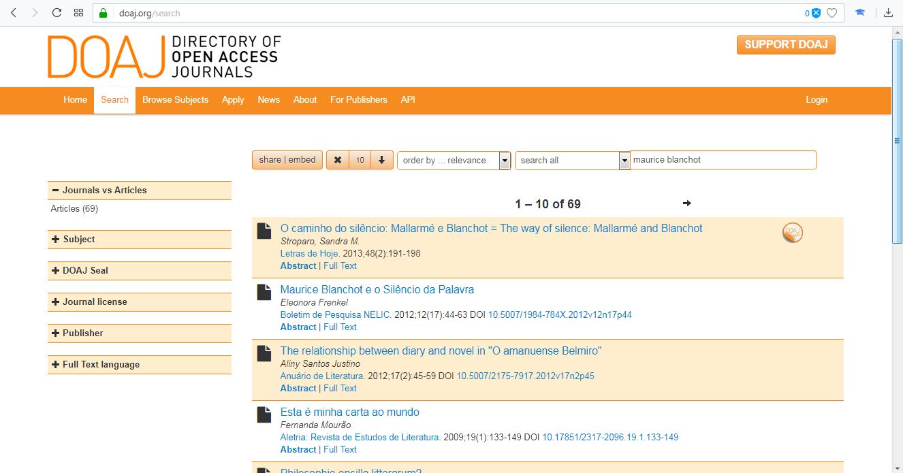Open the speed dial grid icon

[79, 13]
